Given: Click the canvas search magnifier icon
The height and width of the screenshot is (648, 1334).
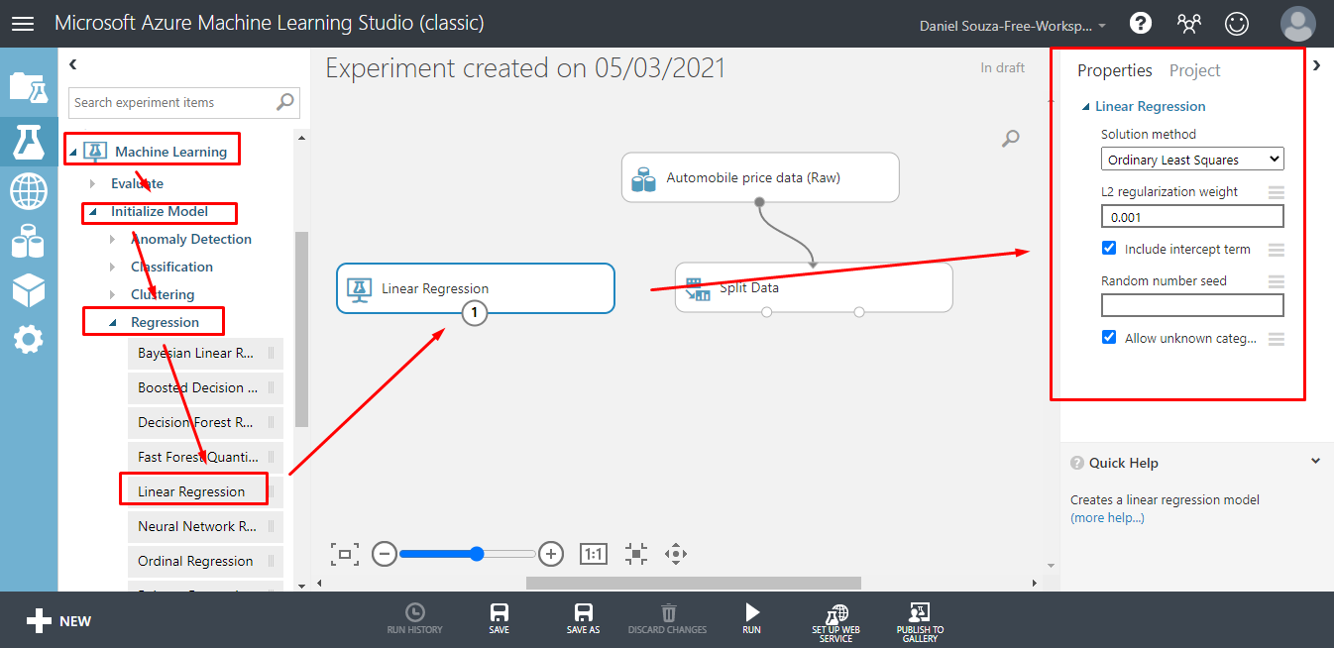Looking at the screenshot, I should (x=1010, y=139).
